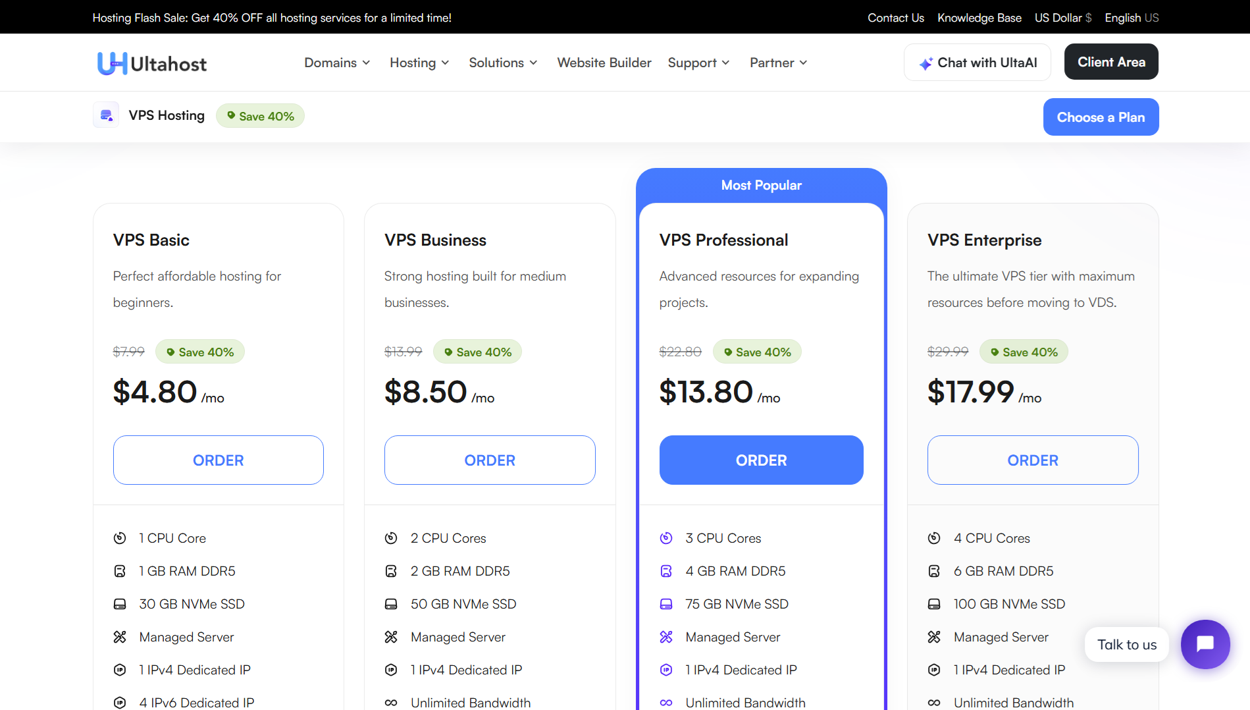Click the Save 40% badge beside VPS Hosting
This screenshot has width=1250, height=710.
[x=260, y=116]
